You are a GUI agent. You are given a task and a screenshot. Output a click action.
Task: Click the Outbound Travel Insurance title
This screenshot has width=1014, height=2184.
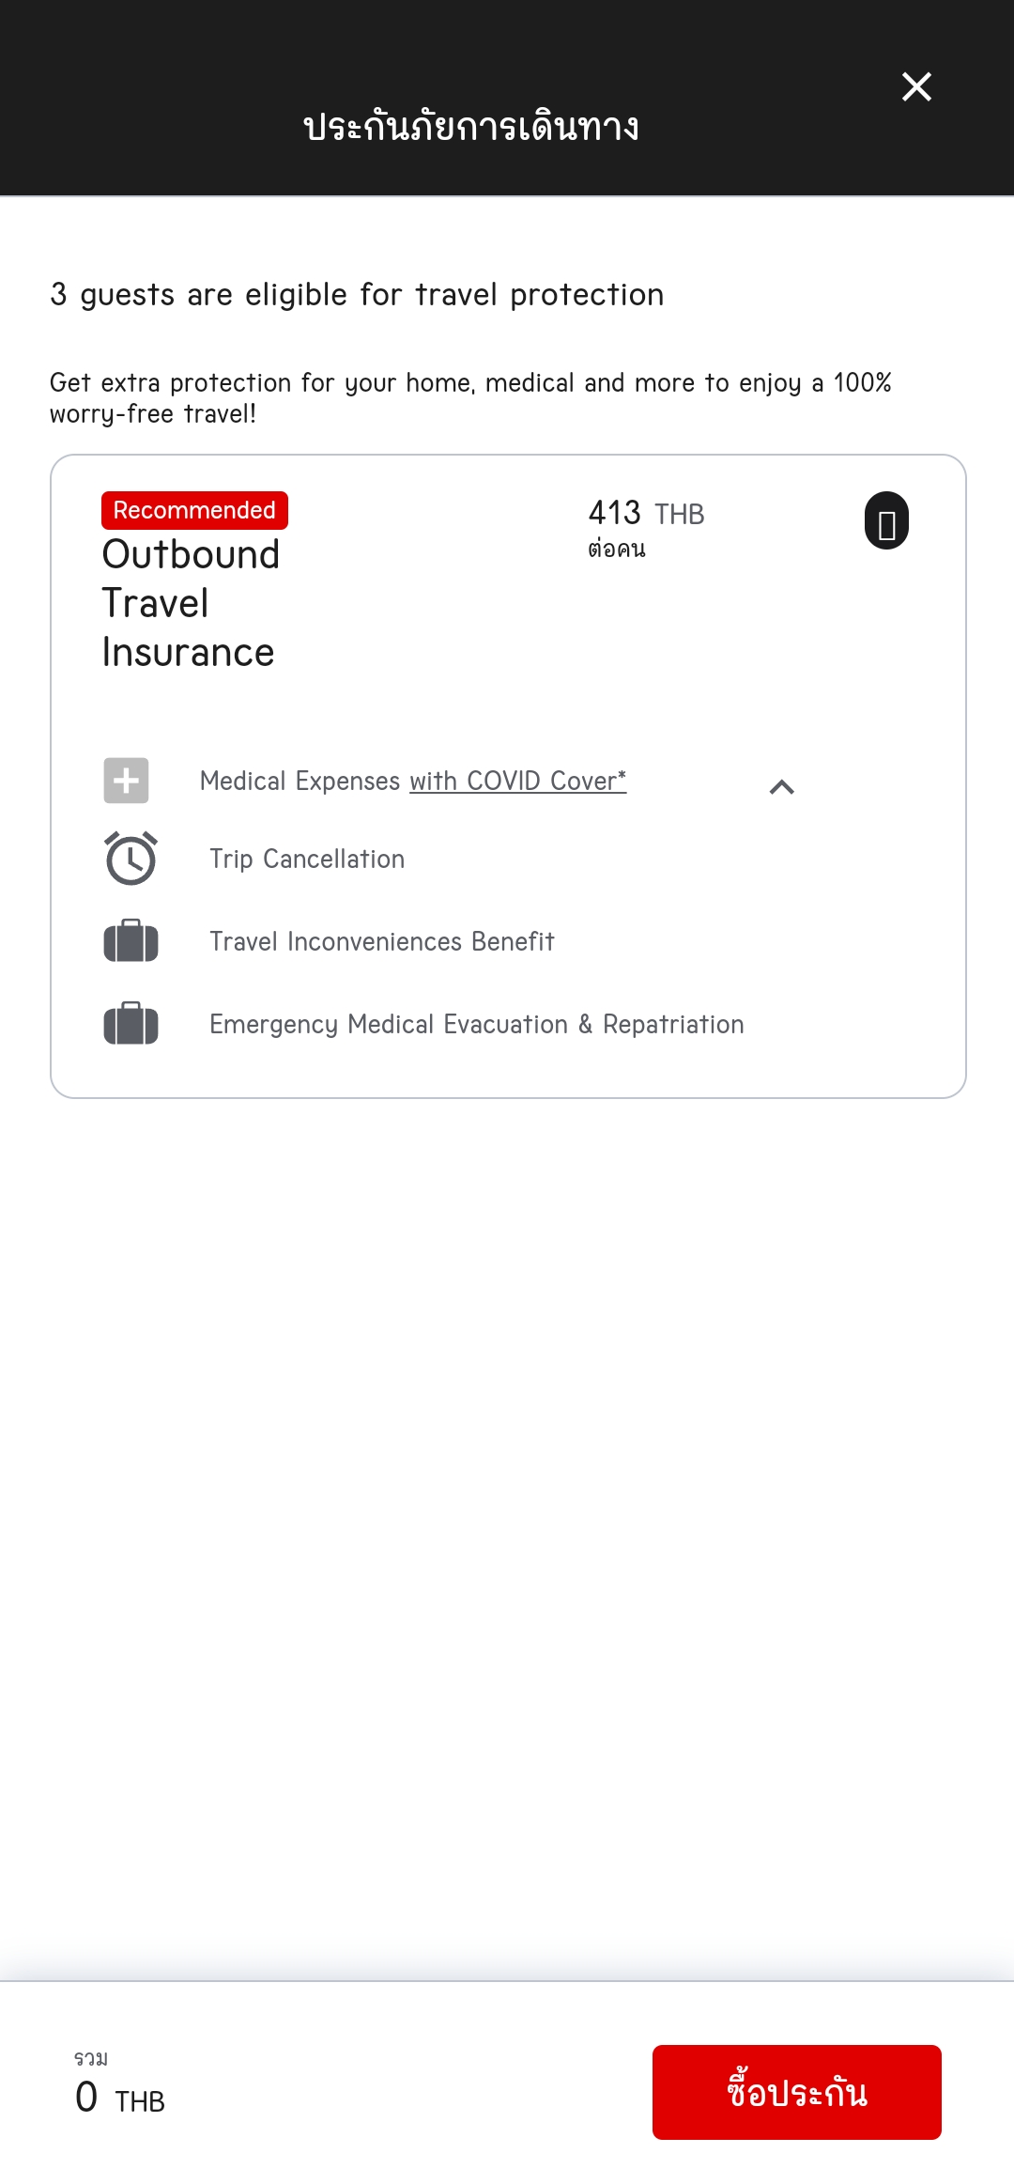pyautogui.click(x=191, y=603)
